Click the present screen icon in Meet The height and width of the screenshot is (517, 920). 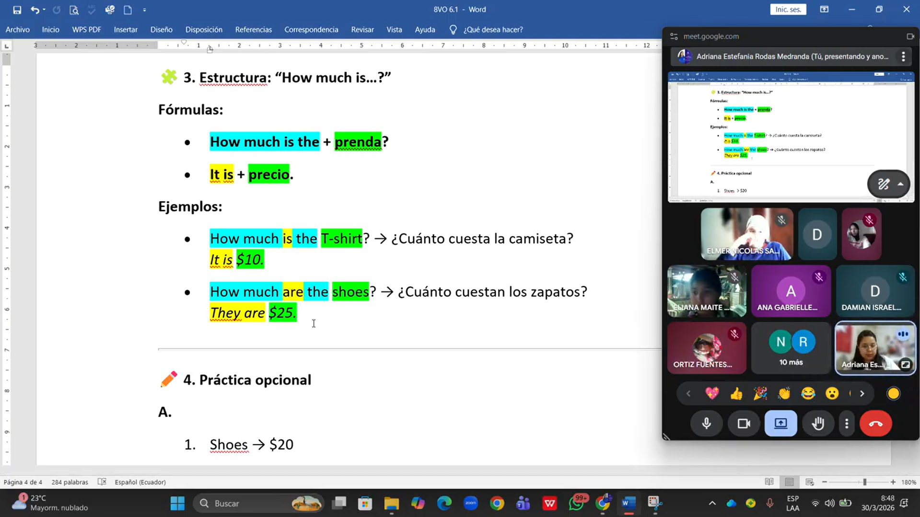780,424
